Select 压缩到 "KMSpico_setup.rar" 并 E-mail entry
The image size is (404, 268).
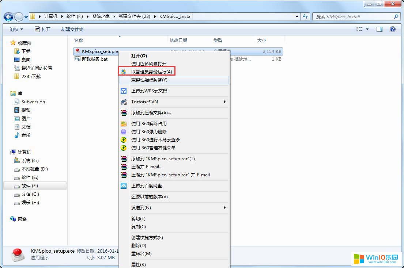(174, 175)
